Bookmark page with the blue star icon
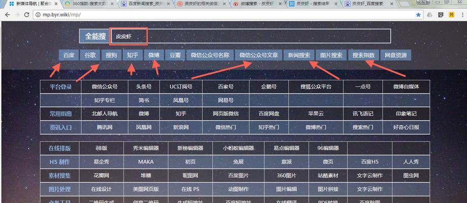 (x=418, y=15)
